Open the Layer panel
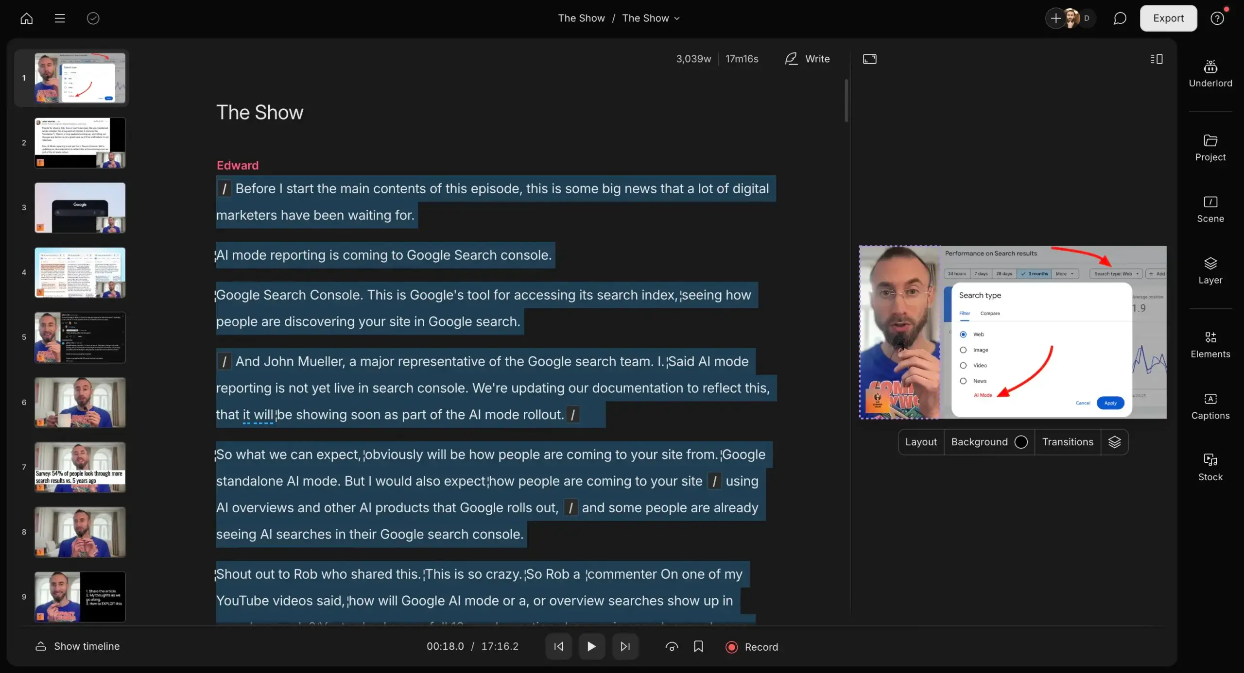Viewport: 1244px width, 673px height. tap(1210, 269)
